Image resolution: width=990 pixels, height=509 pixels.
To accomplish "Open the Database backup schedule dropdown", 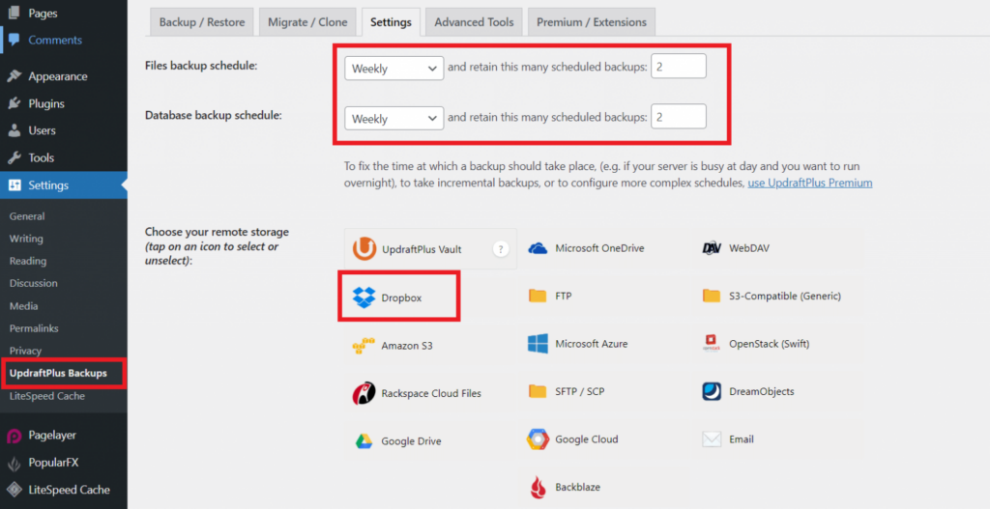I will (x=394, y=118).
